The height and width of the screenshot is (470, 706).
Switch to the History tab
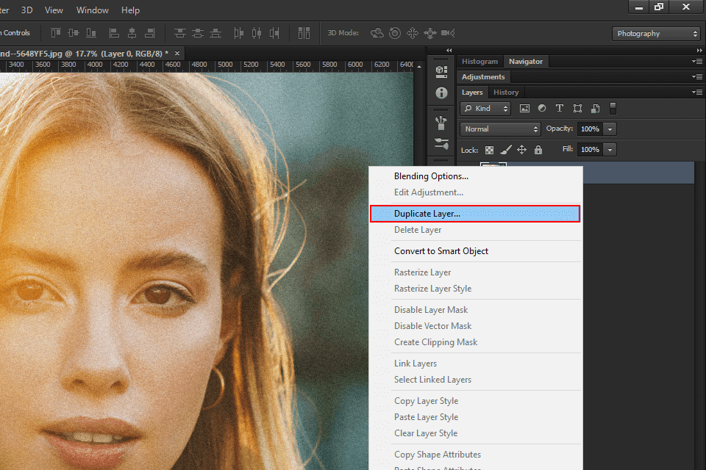(x=506, y=92)
